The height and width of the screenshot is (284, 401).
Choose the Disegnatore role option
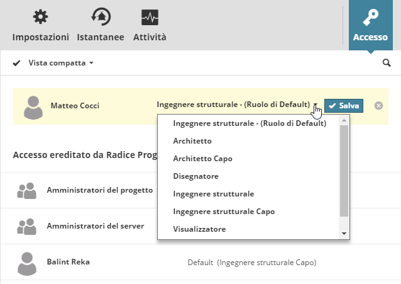click(x=196, y=176)
